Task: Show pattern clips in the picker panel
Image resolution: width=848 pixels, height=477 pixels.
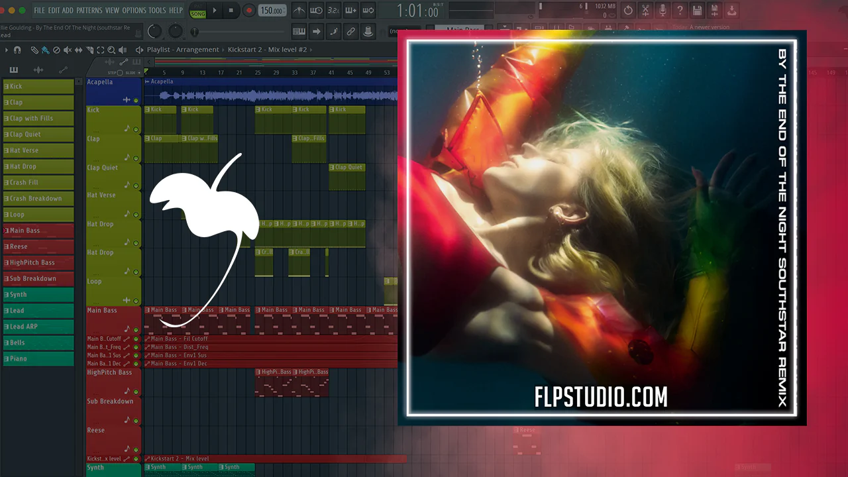Action: [x=14, y=70]
